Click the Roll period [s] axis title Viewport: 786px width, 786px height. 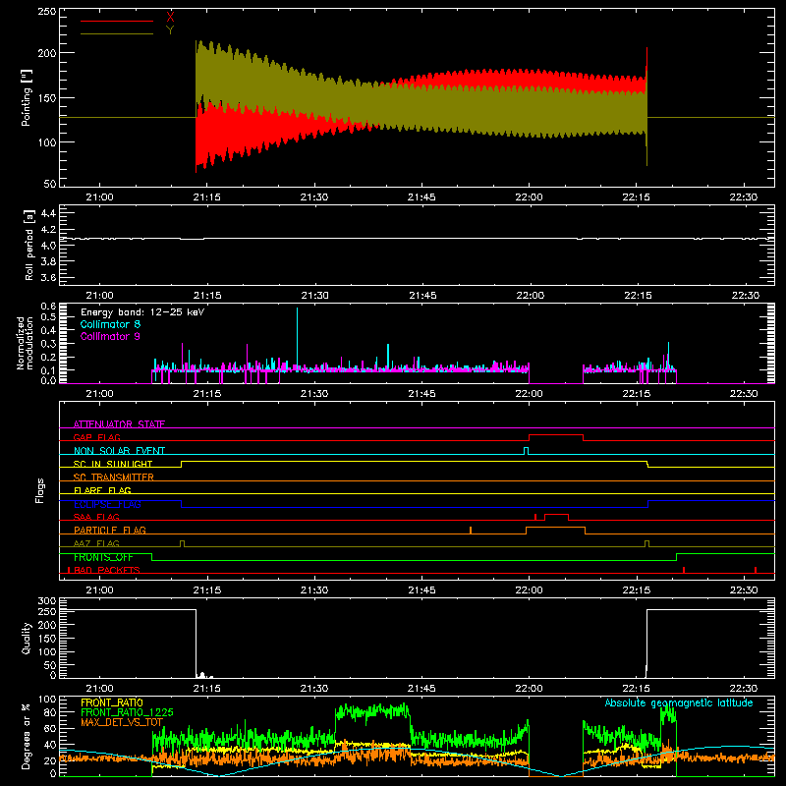click(x=29, y=245)
